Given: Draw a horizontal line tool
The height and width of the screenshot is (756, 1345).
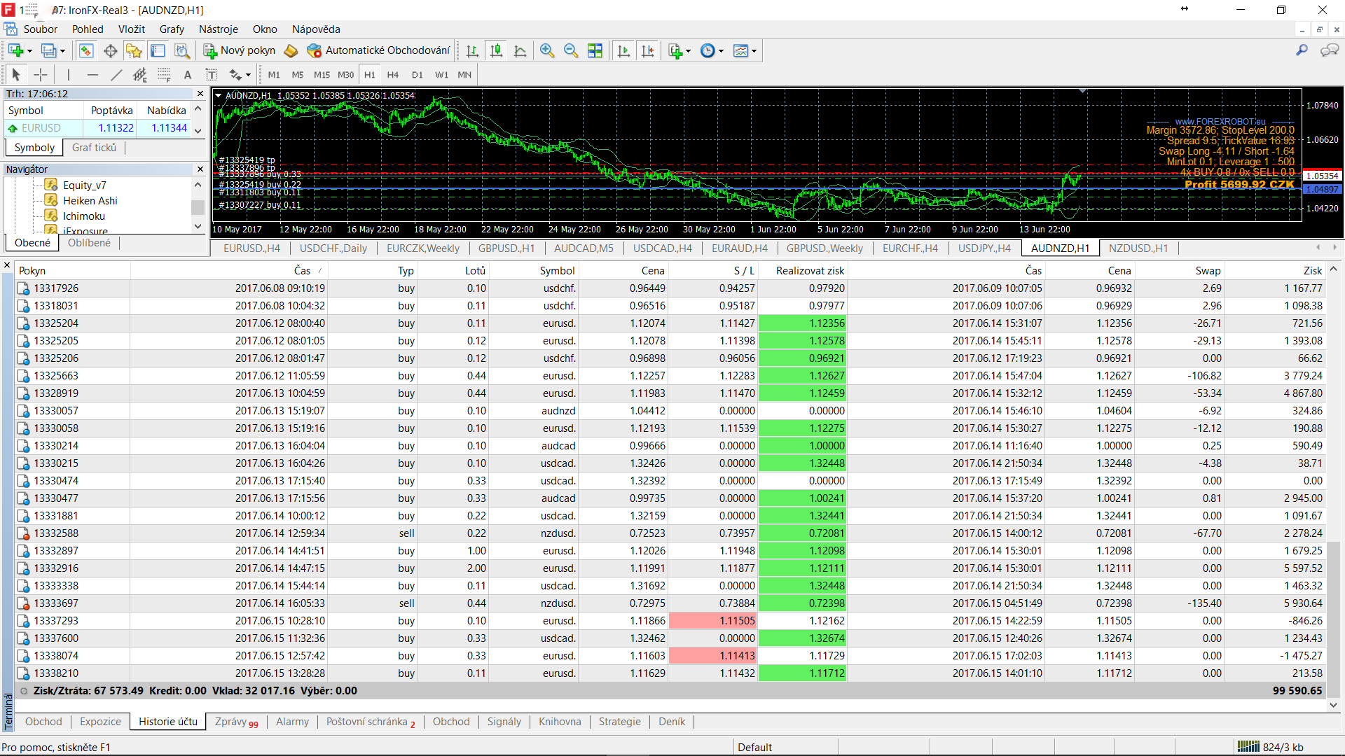Looking at the screenshot, I should click(x=92, y=75).
